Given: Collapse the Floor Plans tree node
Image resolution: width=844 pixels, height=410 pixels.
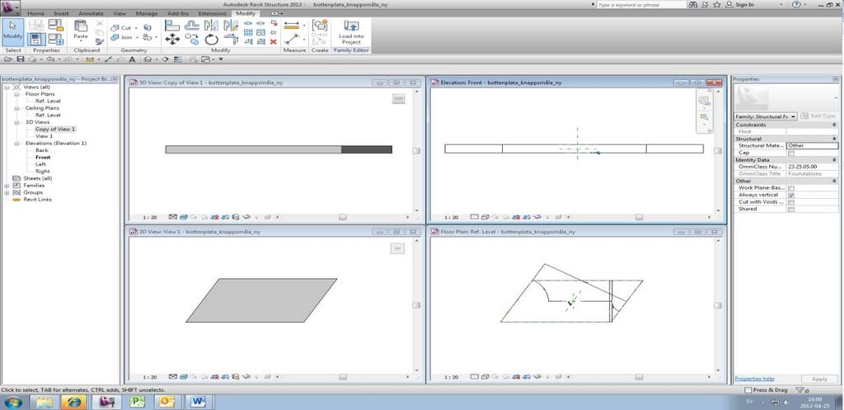Looking at the screenshot, I should pos(16,94).
